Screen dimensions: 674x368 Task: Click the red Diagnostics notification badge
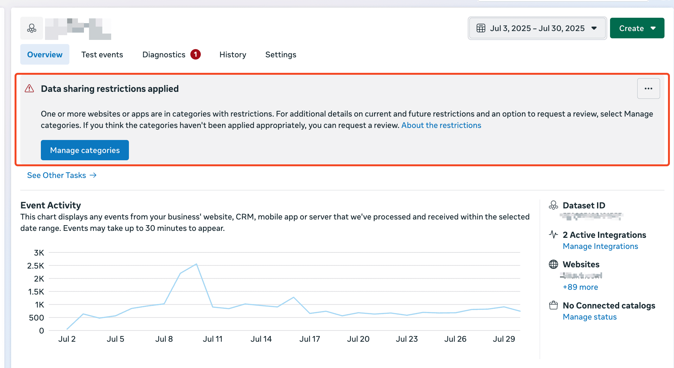click(x=195, y=54)
